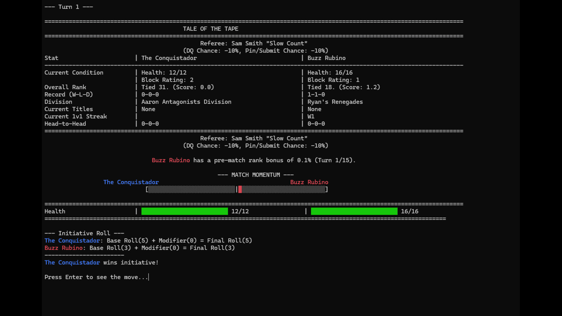Click the red Match Momentum indicator
The height and width of the screenshot is (316, 562).
240,190
